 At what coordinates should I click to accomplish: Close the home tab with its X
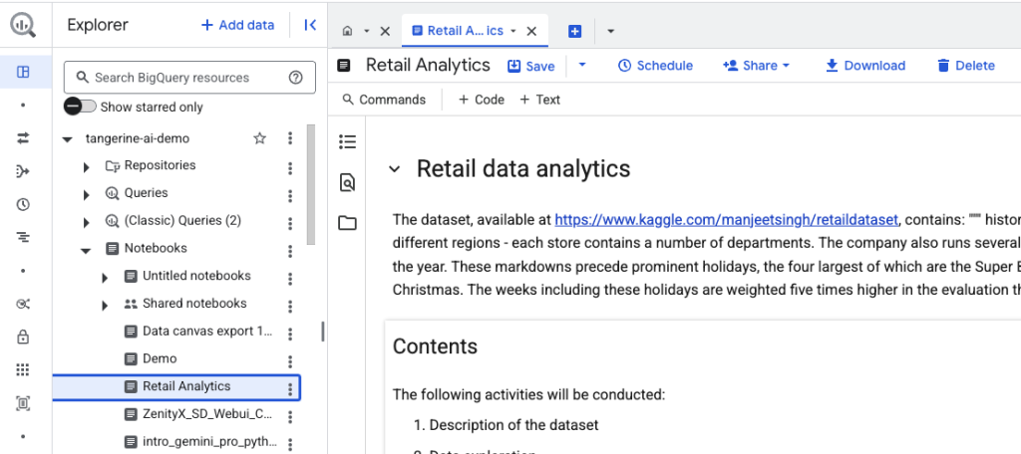(x=385, y=31)
